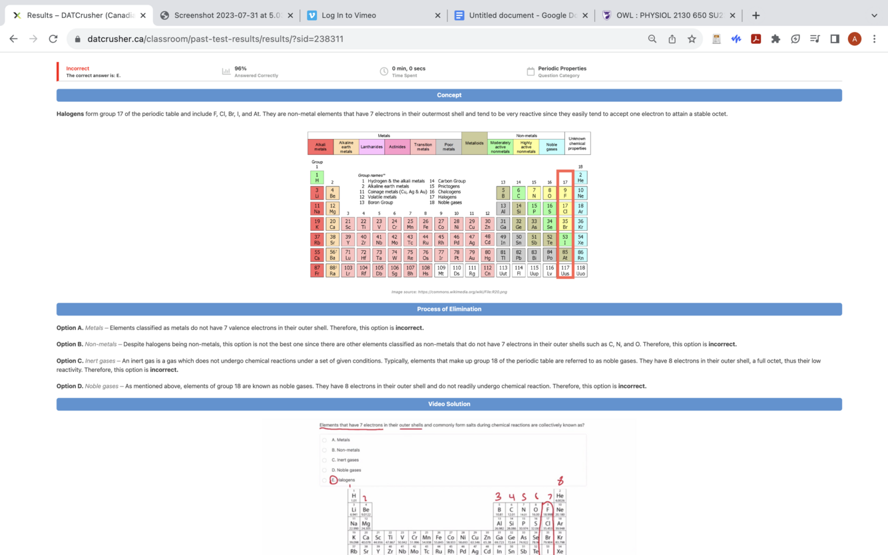This screenshot has height=555, width=888.
Task: Click the blue Concept section header
Action: (x=449, y=95)
